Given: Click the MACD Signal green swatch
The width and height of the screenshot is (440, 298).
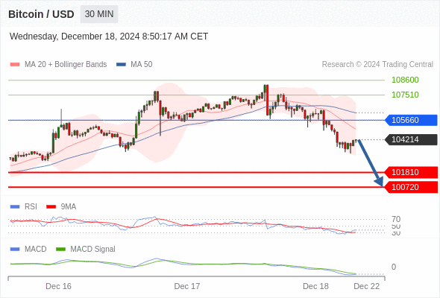Looking at the screenshot, I should 60,250.
